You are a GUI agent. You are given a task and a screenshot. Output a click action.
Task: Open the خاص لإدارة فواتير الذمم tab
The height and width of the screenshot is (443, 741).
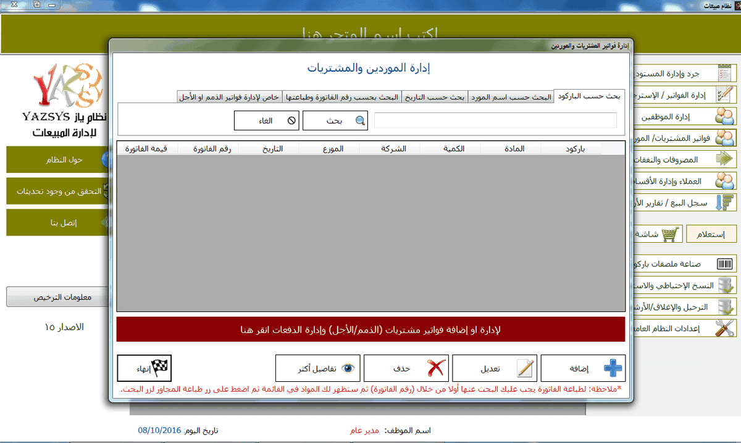click(229, 97)
